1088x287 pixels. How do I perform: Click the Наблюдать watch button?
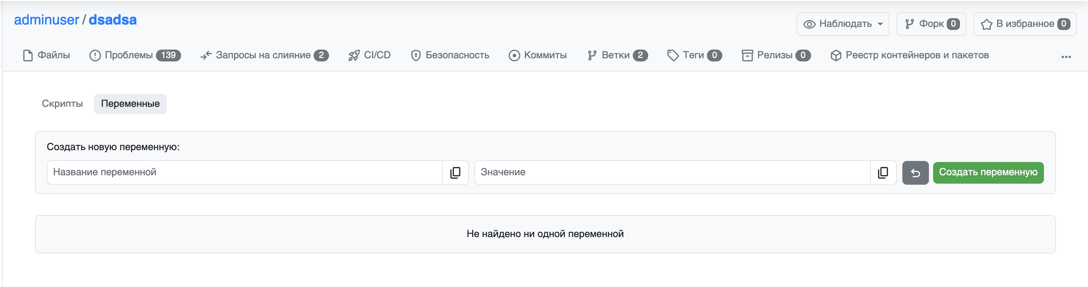point(842,24)
